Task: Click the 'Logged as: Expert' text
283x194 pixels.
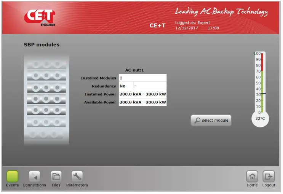Action: (192, 23)
